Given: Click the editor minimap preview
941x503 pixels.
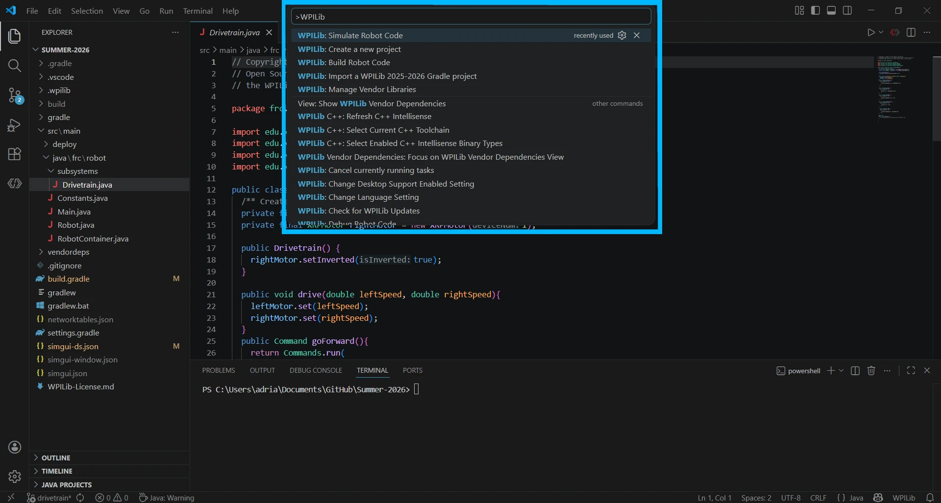Looking at the screenshot, I should 896,88.
